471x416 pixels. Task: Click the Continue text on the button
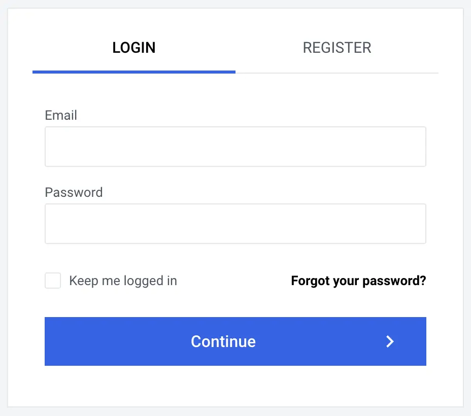(223, 341)
